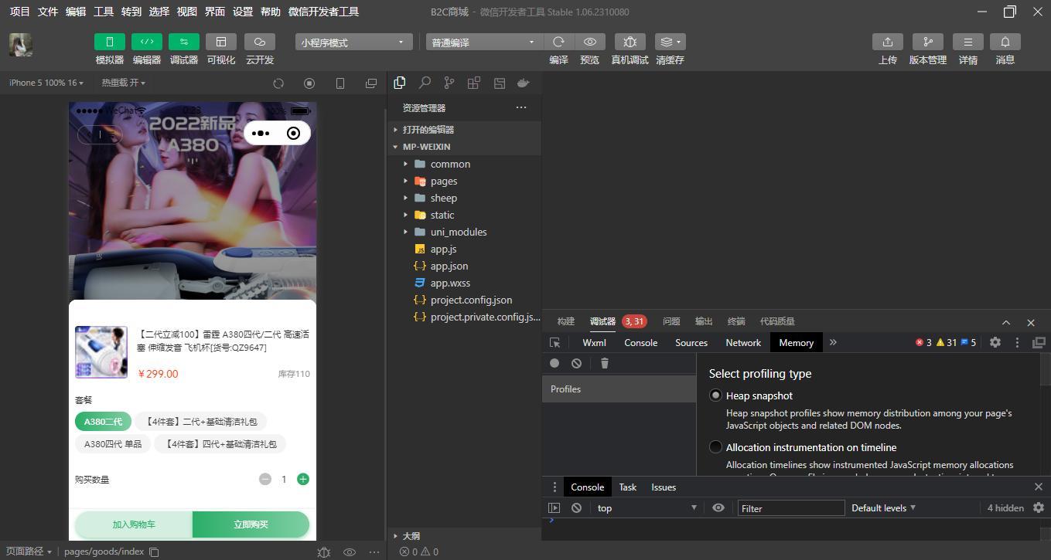Open the 热重载 hot reload dropdown

click(123, 83)
